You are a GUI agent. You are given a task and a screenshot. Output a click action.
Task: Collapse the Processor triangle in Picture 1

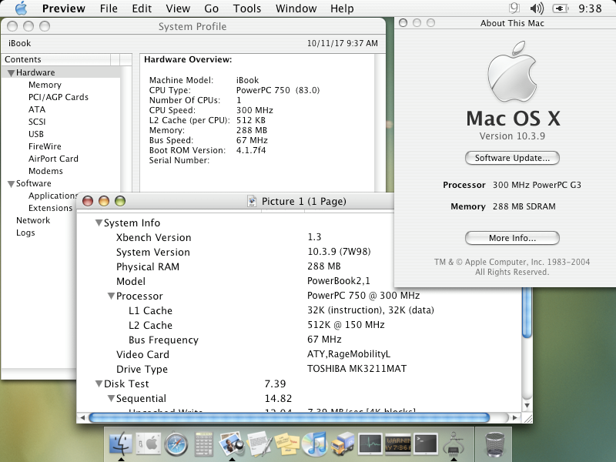[111, 296]
